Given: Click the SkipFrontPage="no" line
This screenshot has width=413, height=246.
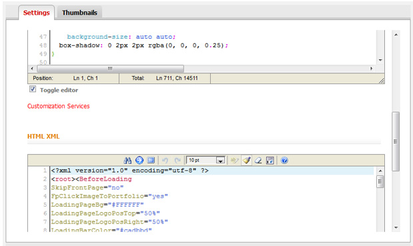Looking at the screenshot, I should (x=87, y=187).
